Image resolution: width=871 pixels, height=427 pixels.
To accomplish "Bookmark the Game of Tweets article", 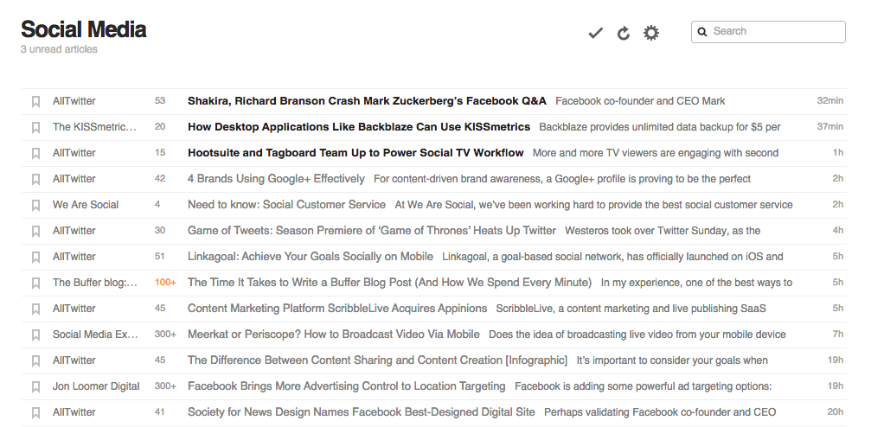I will (x=35, y=231).
